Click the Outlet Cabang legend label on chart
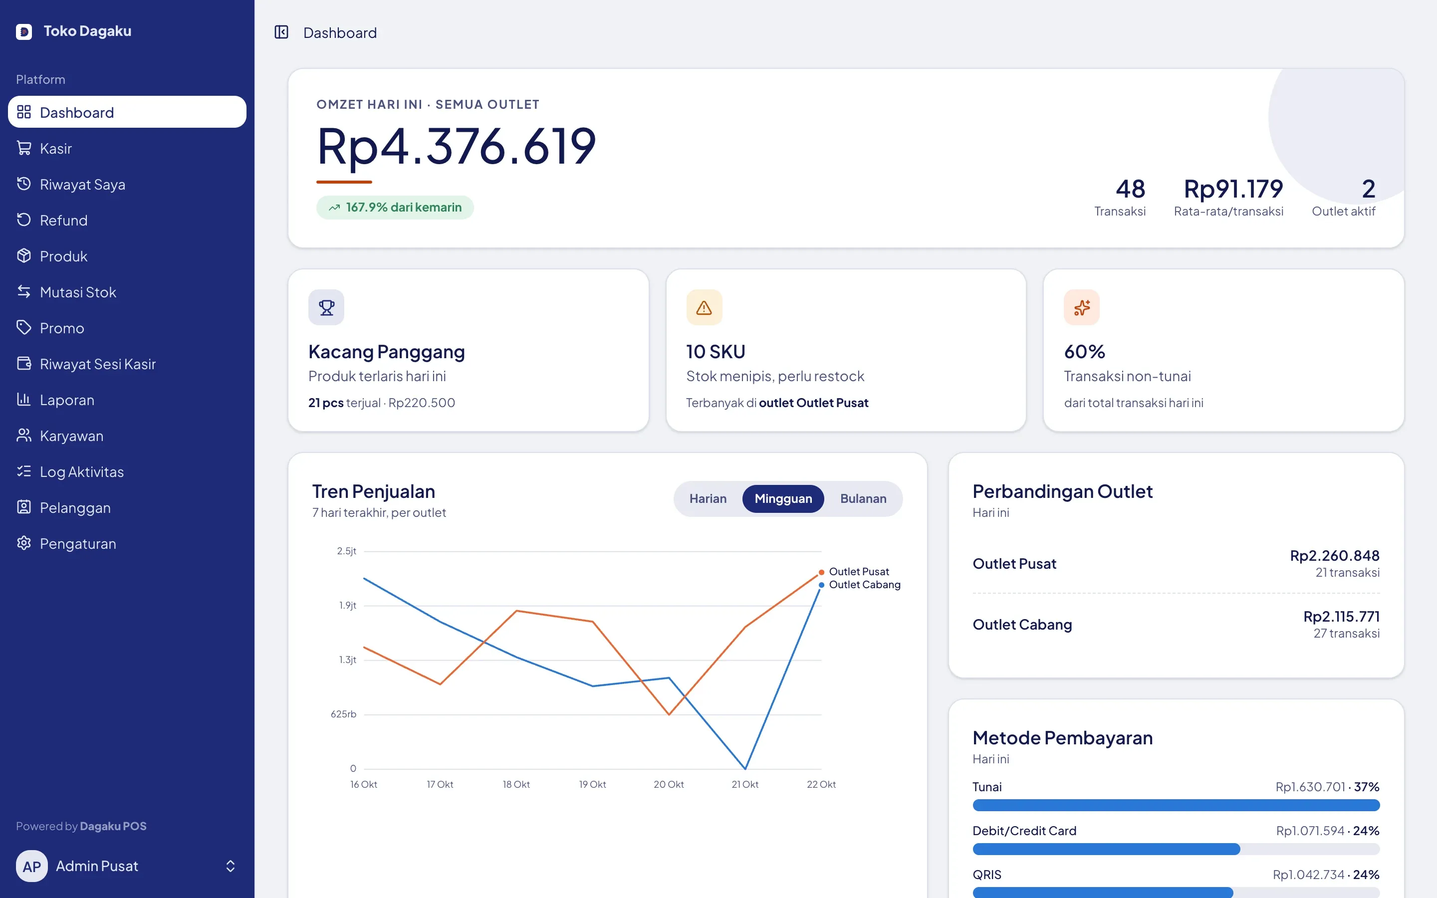This screenshot has width=1437, height=898. coord(865,584)
